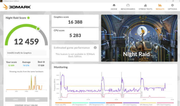Image resolution: width=180 pixels, height=106 pixels.
Task: Click the Estimated game performance heading
Action: [x=72, y=48]
